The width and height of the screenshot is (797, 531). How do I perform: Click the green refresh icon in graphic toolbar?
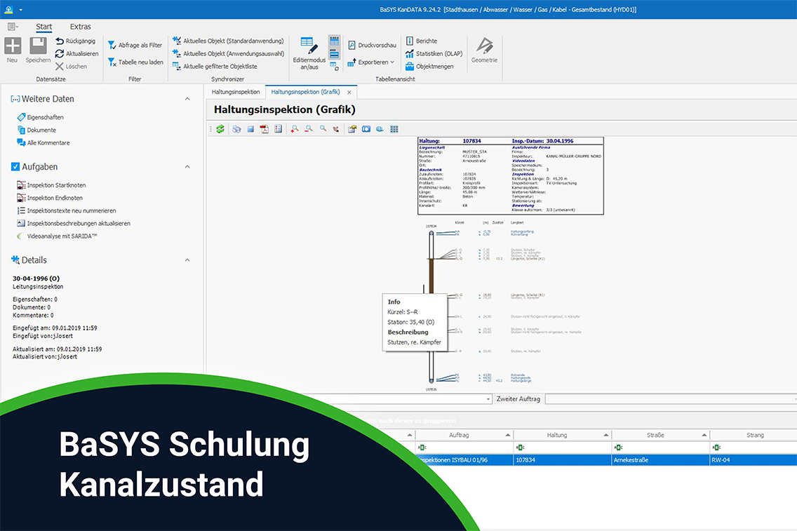click(220, 129)
